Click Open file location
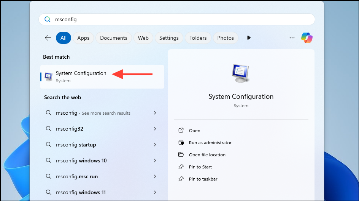 tap(207, 155)
